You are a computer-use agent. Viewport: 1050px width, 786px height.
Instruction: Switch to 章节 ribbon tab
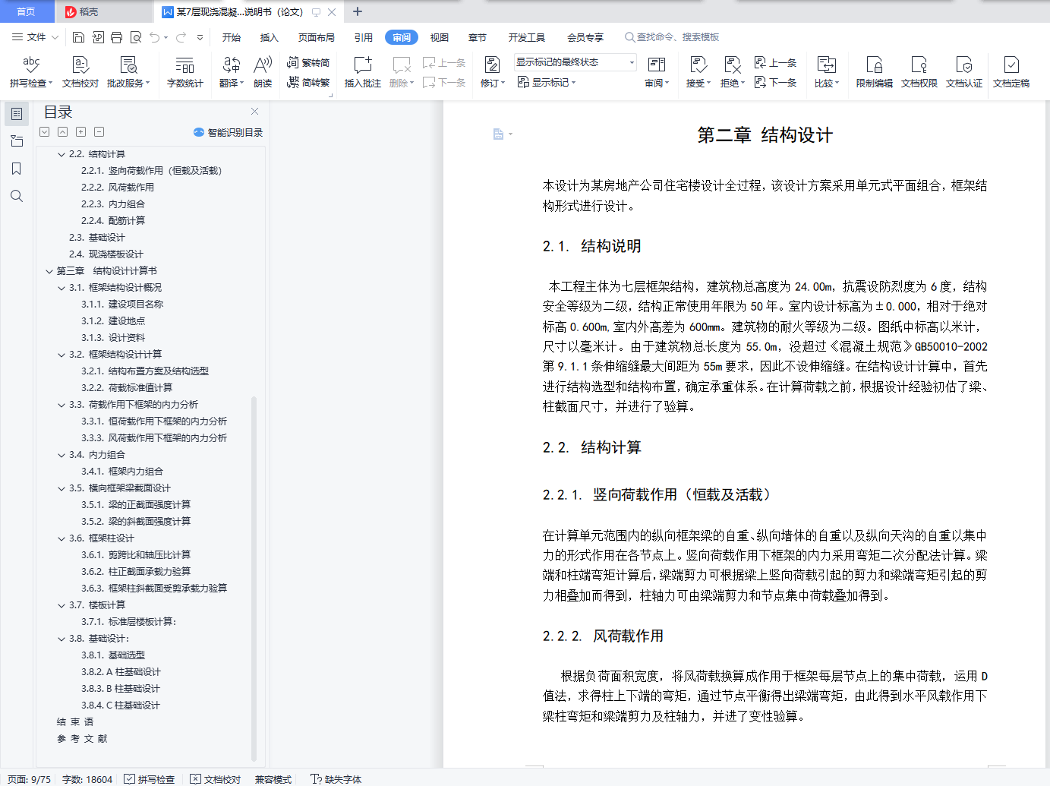point(478,37)
